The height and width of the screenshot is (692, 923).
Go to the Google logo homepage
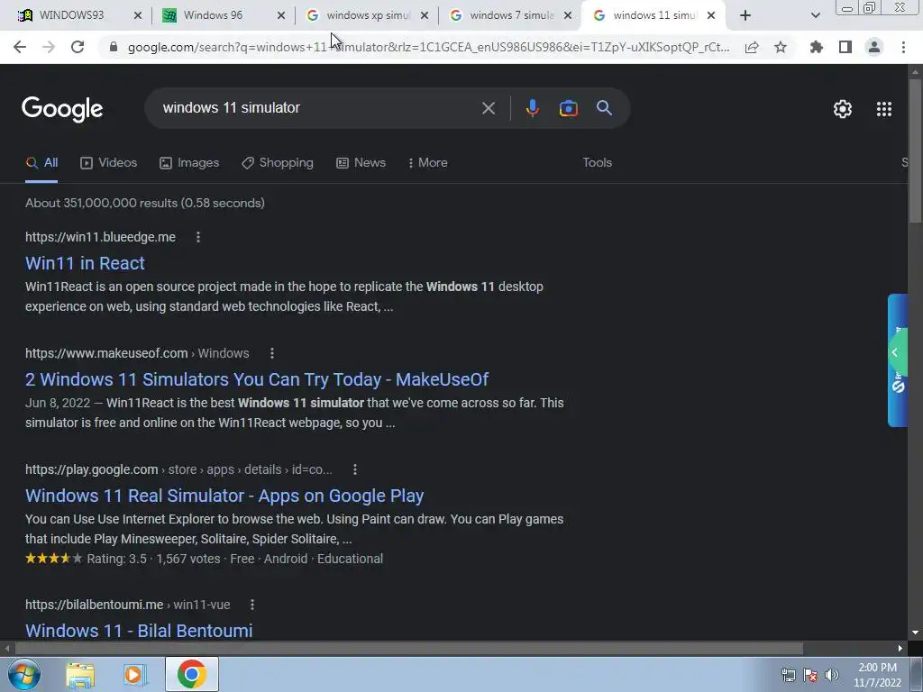pyautogui.click(x=62, y=109)
